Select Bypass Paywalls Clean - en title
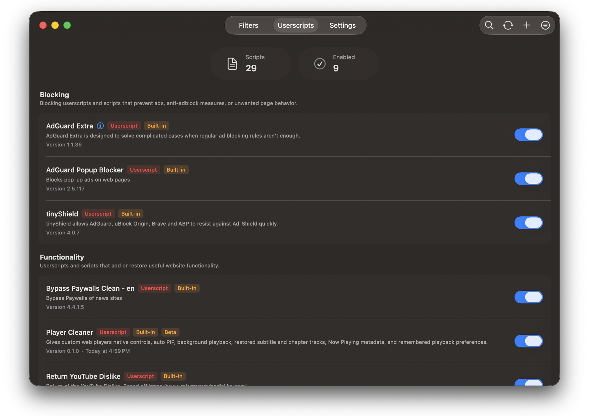The width and height of the screenshot is (589, 416). point(90,288)
